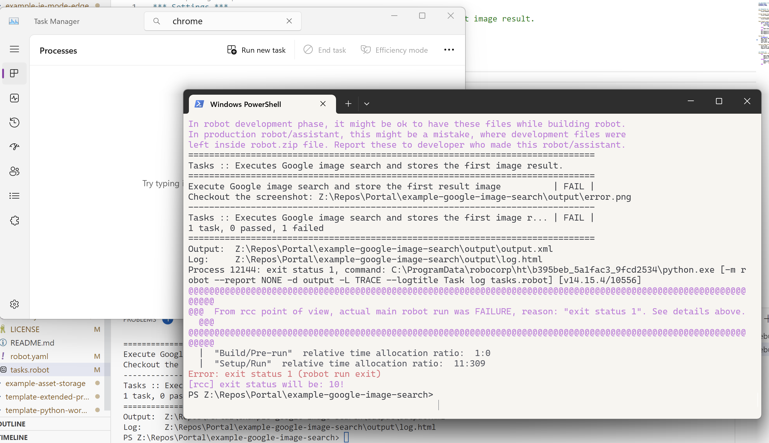769x443 pixels.
Task: Open a new terminal tab
Action: click(348, 104)
